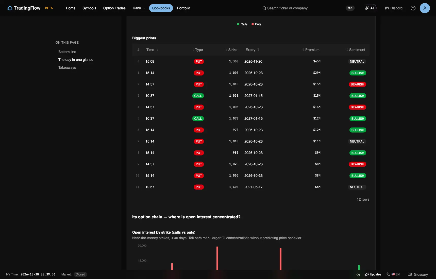Go to the Home tab
The width and height of the screenshot is (436, 279).
coord(71,8)
